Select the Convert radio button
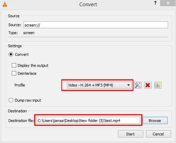176x143 pixels. (x=11, y=55)
